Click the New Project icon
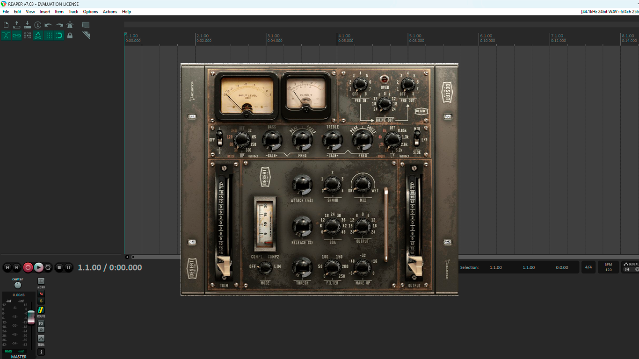 tap(6, 25)
